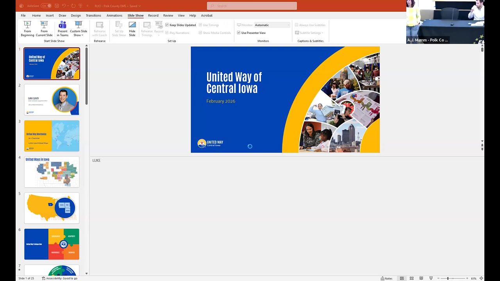The height and width of the screenshot is (281, 500).
Task: Start Slide Show from status bar icon
Action: (431, 278)
